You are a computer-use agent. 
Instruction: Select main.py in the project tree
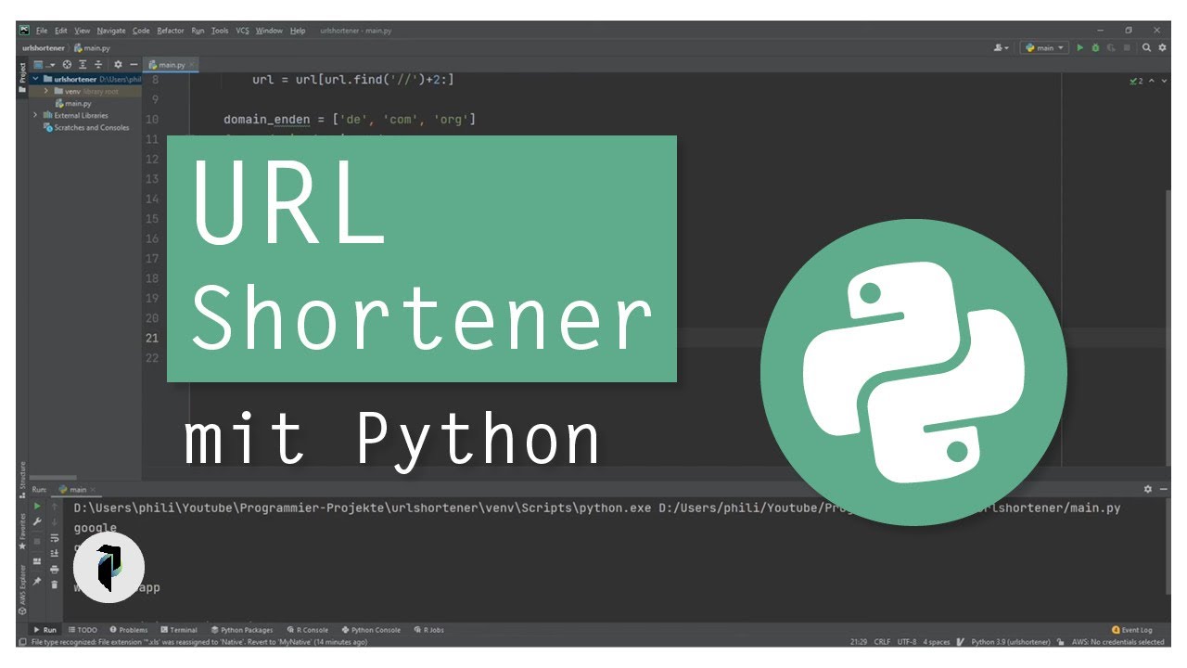click(x=72, y=103)
